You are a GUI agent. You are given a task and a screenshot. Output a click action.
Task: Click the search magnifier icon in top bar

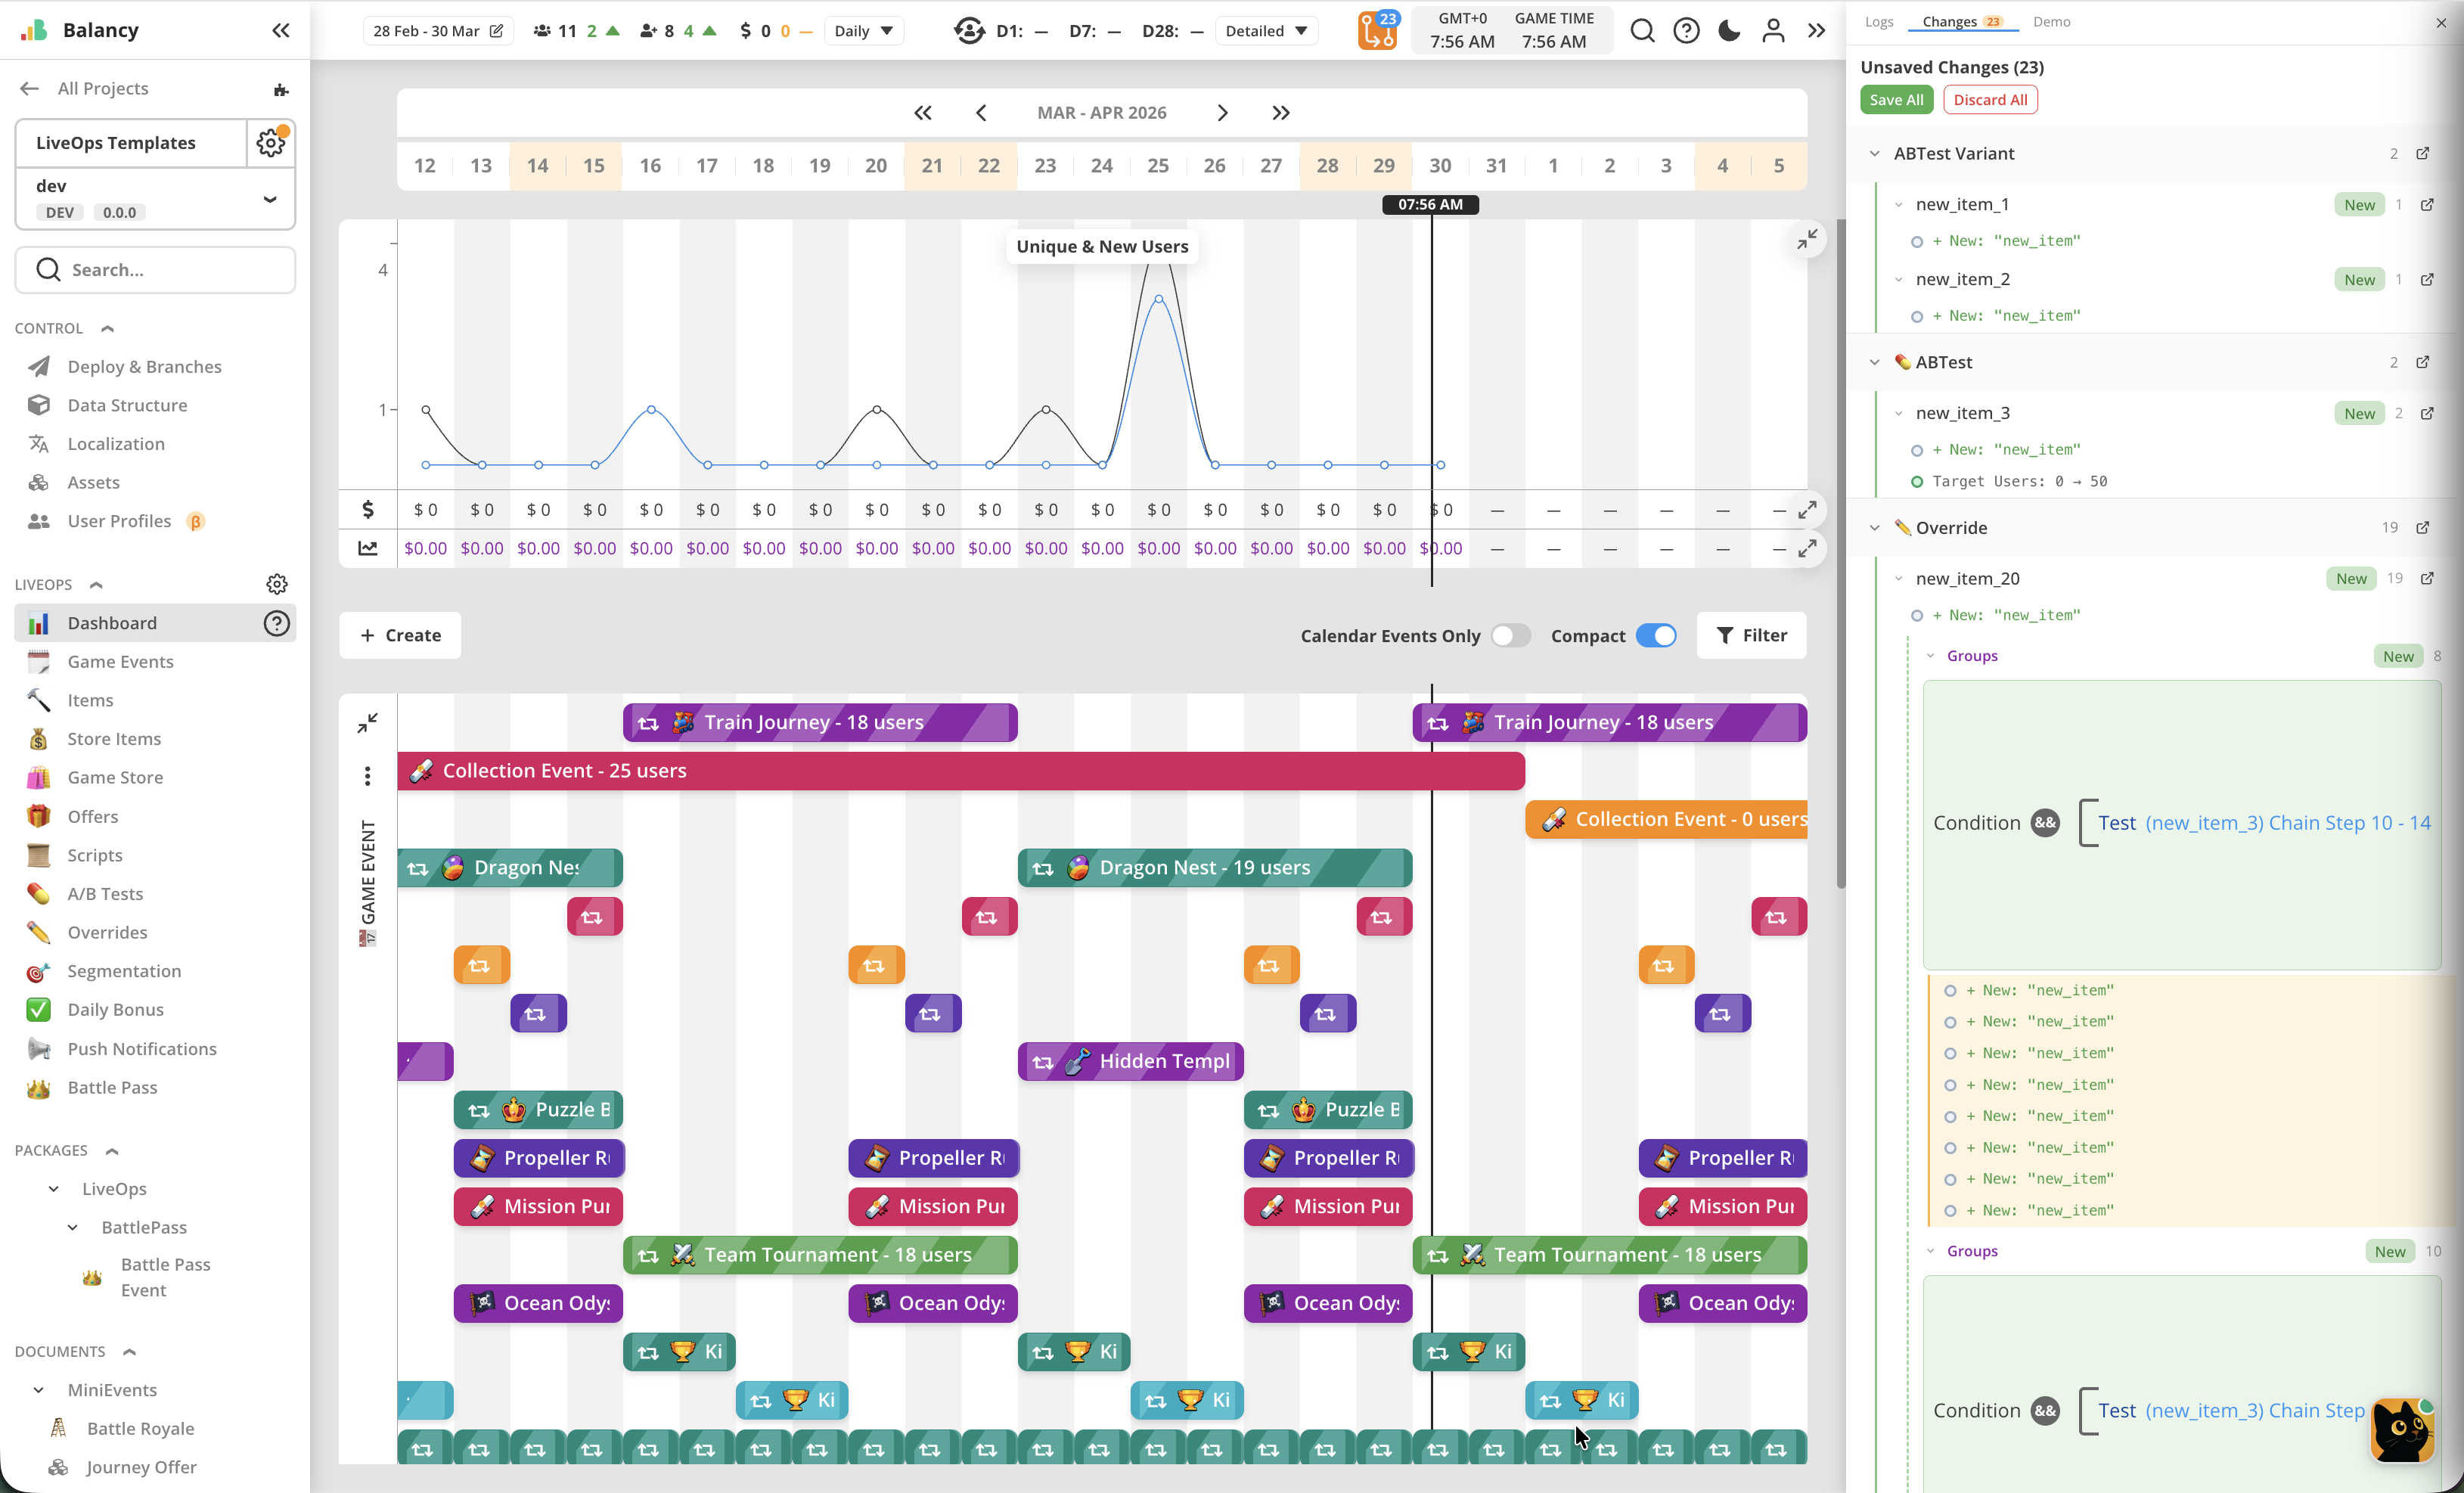[x=1642, y=31]
